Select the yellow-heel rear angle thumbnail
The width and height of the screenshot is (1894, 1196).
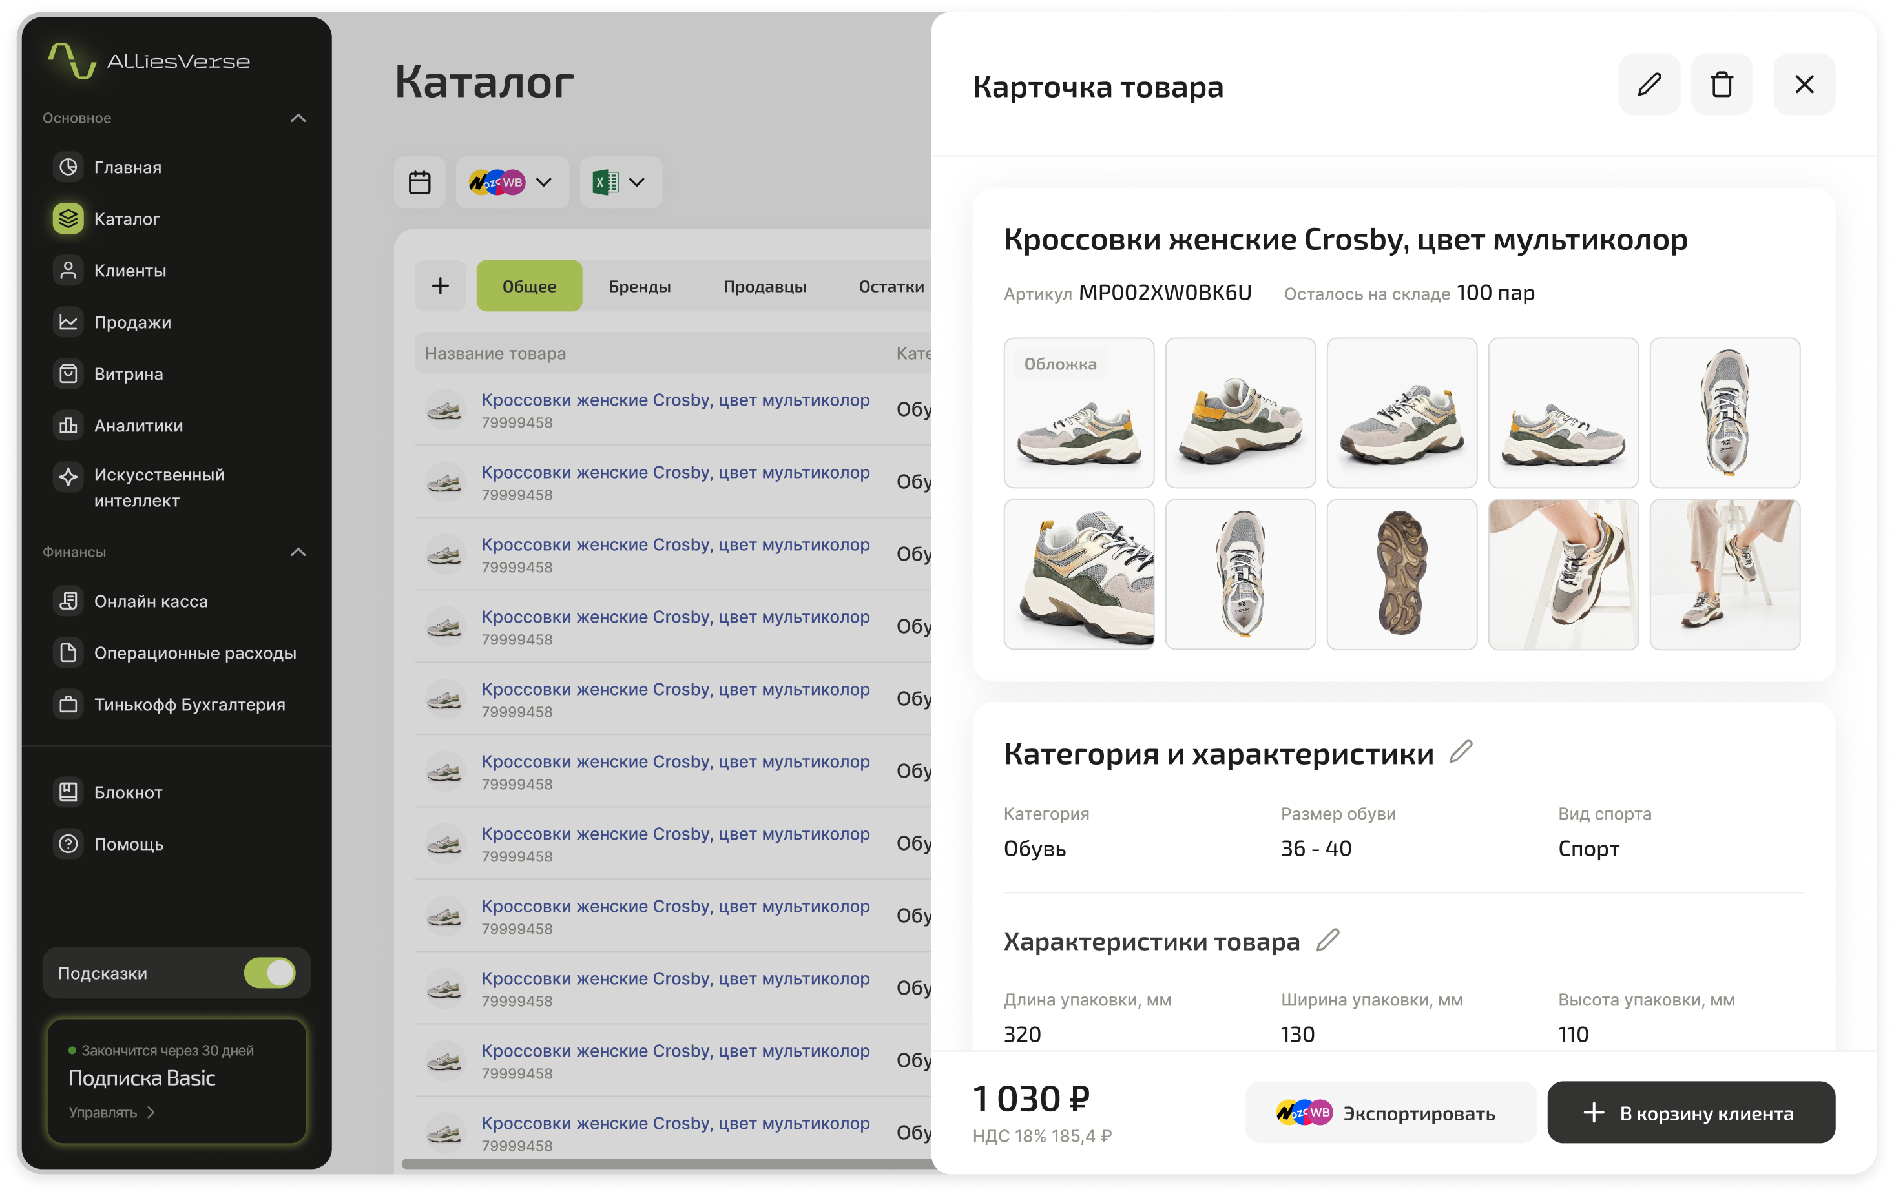(1240, 413)
